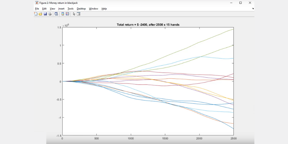Expand the View menu
288x144 pixels.
(x=52, y=9)
